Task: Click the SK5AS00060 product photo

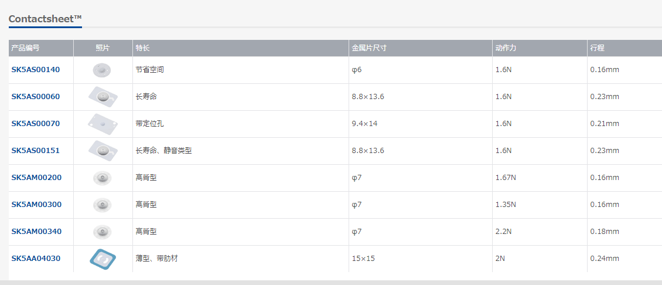Action: (x=103, y=97)
